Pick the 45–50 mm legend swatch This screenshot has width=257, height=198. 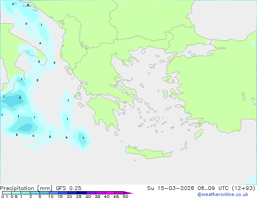[119, 193]
